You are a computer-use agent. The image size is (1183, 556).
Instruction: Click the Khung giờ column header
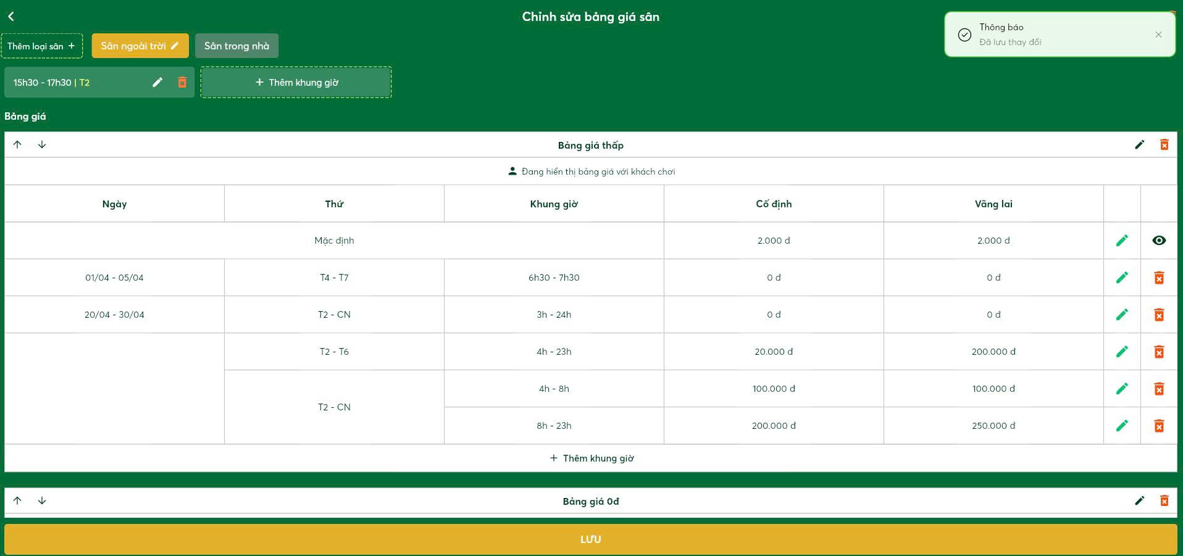point(554,204)
